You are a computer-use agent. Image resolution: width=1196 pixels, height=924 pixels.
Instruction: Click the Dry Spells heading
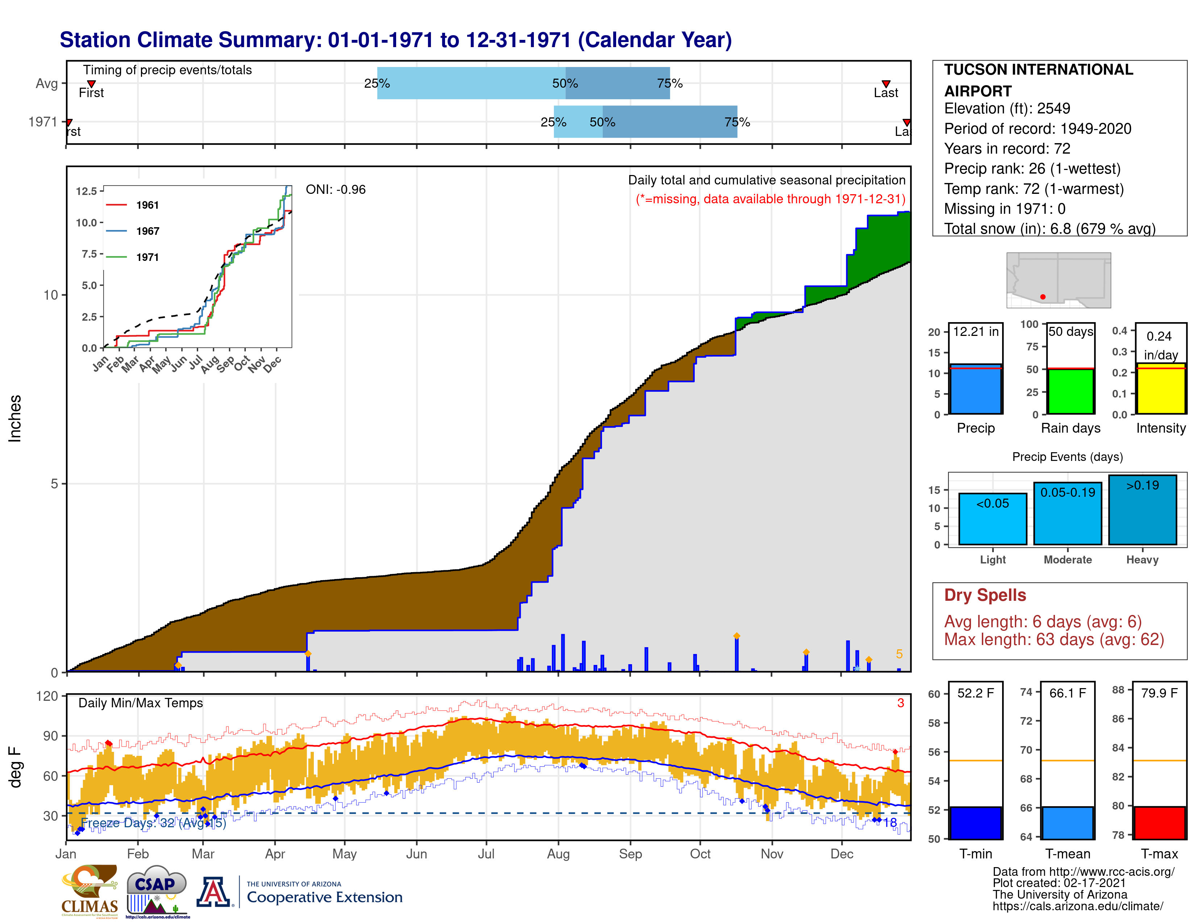[985, 595]
